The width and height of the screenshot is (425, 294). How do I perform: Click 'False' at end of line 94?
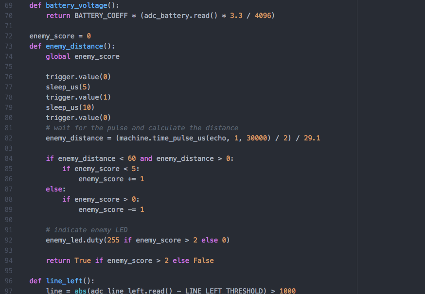[204, 260]
